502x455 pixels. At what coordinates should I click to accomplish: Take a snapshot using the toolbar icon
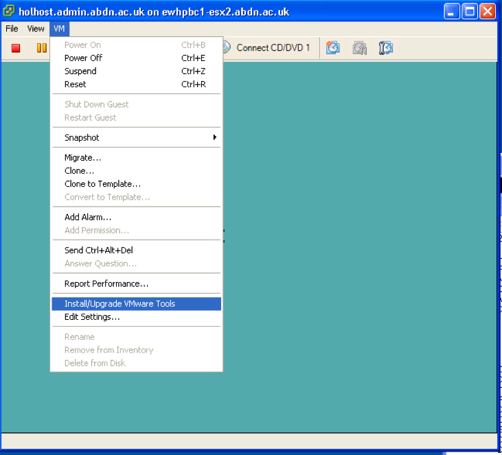click(332, 48)
